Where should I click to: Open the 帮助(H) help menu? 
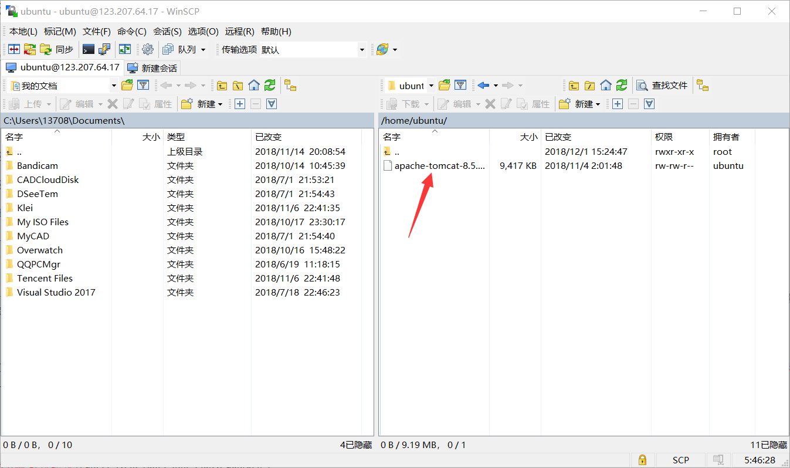point(276,32)
